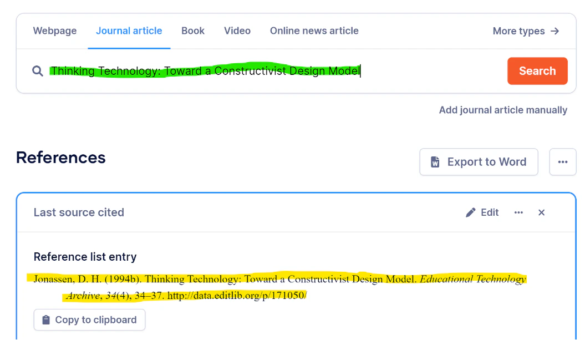
Task: Click Add journal article manually link
Action: 503,110
